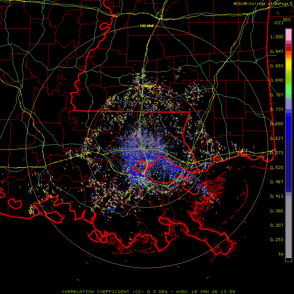
Task: Click the 0.467 legend value
Action: coord(277,182)
